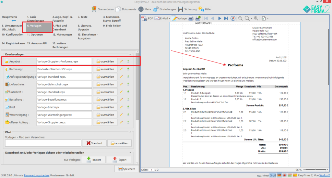
Task: Edit Rechnung template with pencil icon
Action: (121, 69)
